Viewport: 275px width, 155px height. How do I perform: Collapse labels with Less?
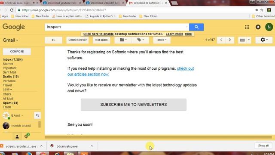tap(7, 90)
